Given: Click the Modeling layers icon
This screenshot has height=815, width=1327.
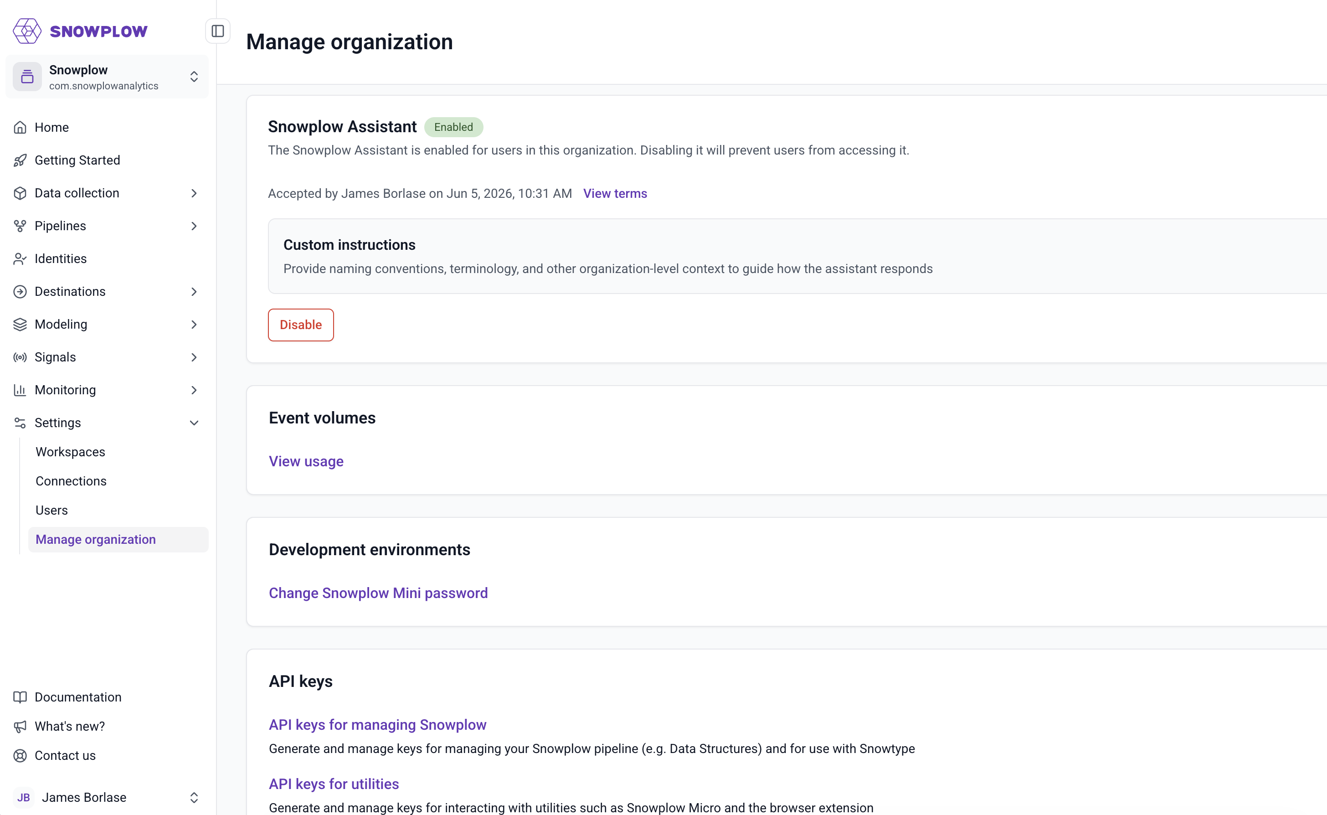Looking at the screenshot, I should point(20,325).
